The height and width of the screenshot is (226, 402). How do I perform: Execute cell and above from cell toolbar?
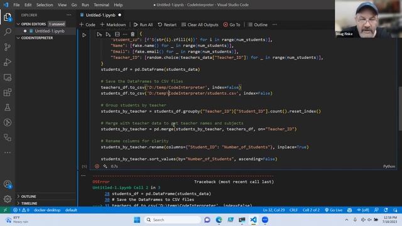tap(99, 34)
